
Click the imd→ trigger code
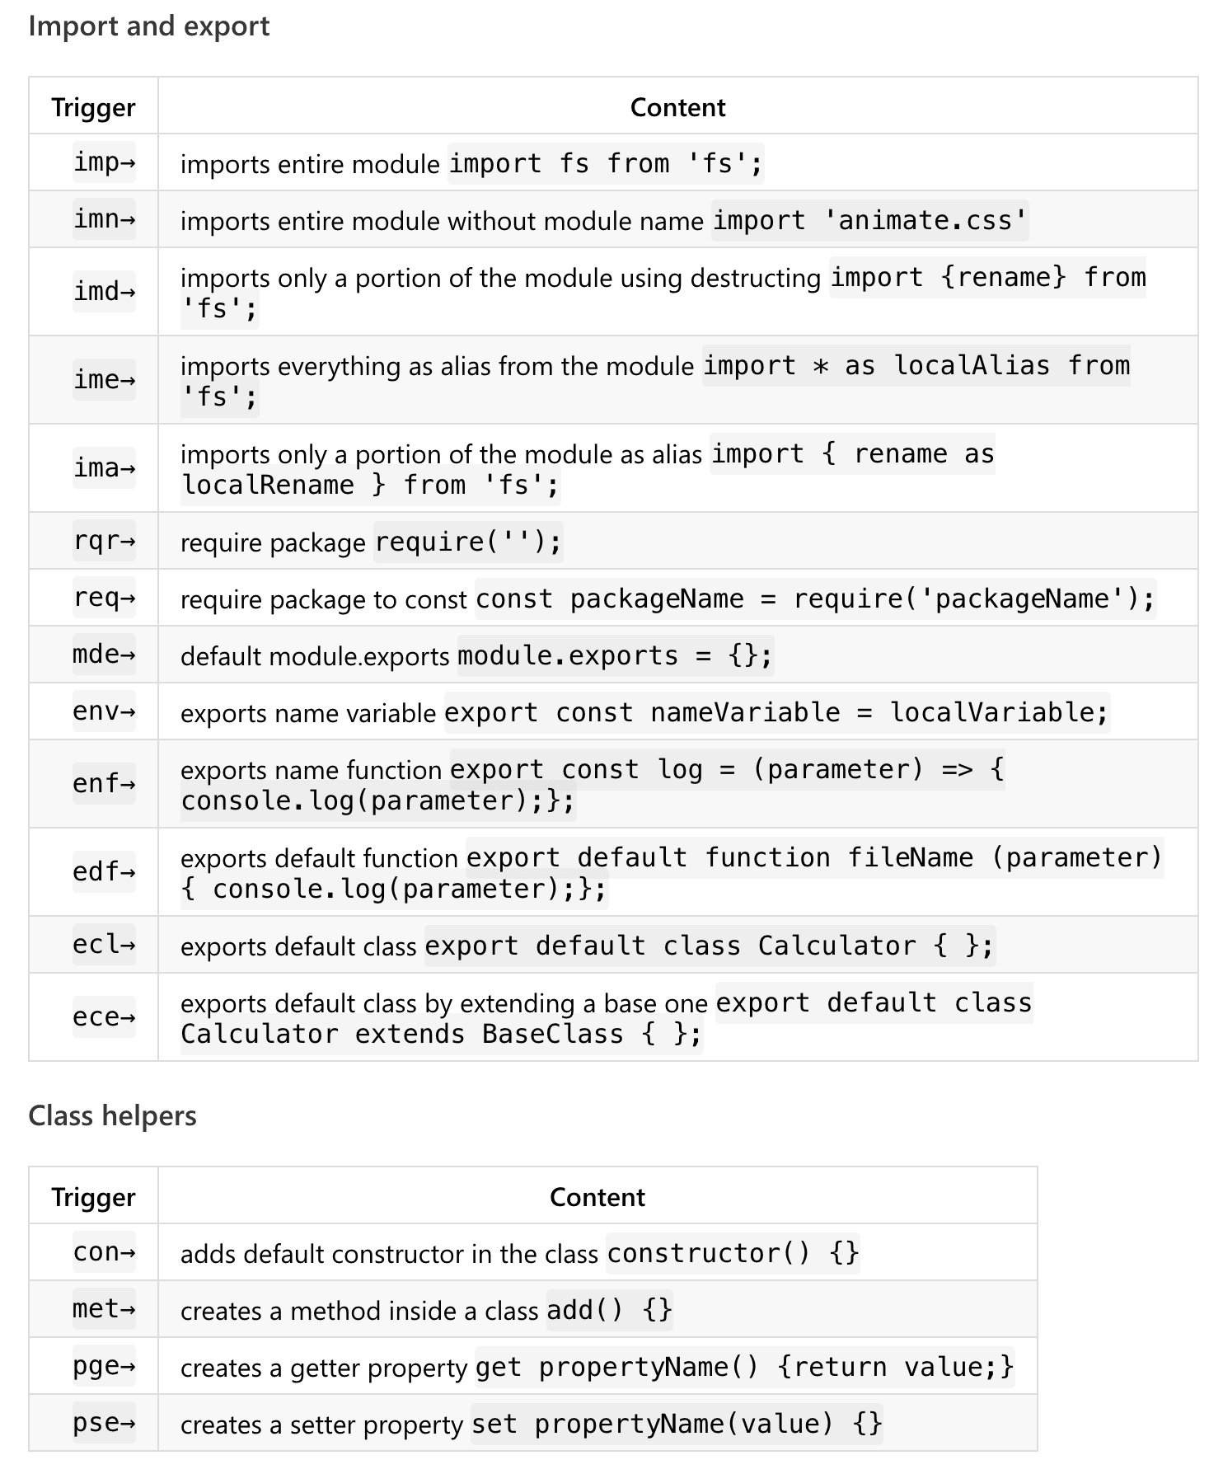click(104, 292)
